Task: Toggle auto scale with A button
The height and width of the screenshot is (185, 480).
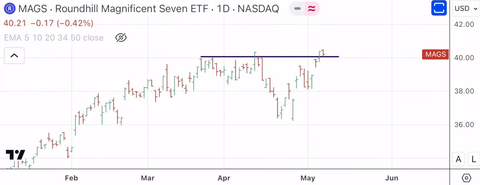Action: (x=458, y=159)
